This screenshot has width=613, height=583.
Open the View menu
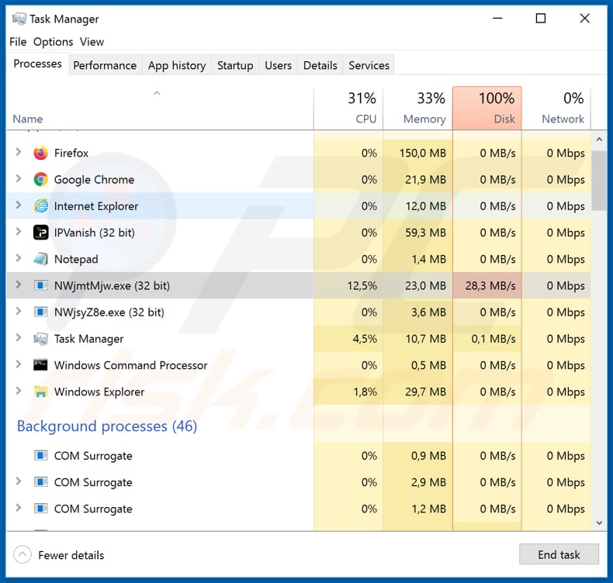[92, 42]
